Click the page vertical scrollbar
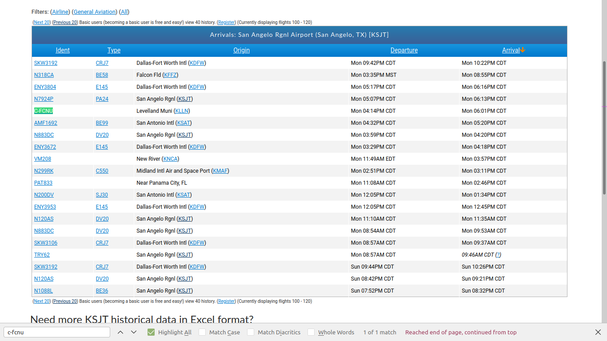The width and height of the screenshot is (607, 341). pyautogui.click(x=604, y=128)
